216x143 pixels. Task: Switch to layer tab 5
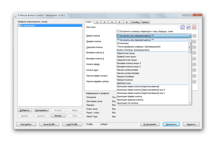(x=119, y=22)
